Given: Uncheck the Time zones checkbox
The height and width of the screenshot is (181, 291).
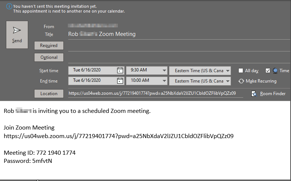Looking at the screenshot, I should click(x=268, y=71).
